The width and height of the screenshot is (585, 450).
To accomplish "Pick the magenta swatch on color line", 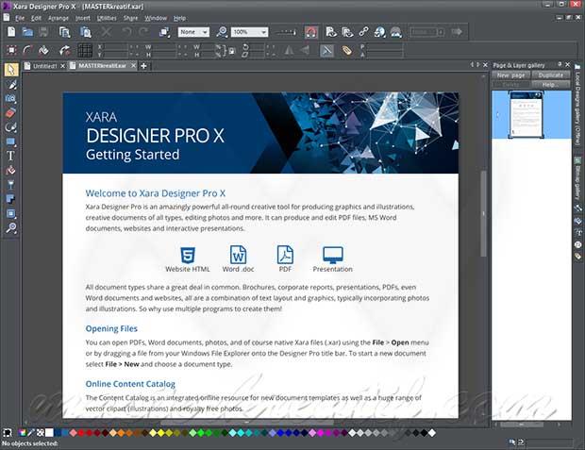I will pyautogui.click(x=321, y=433).
